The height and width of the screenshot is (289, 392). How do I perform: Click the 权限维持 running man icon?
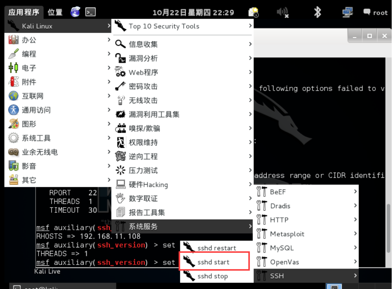coord(121,142)
